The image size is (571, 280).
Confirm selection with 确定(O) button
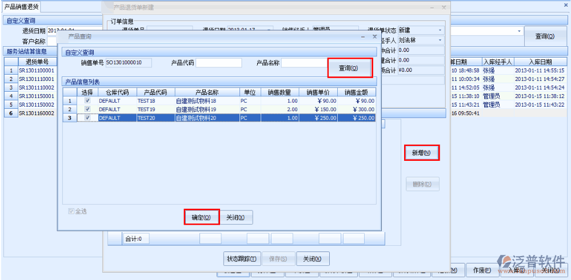pos(201,217)
